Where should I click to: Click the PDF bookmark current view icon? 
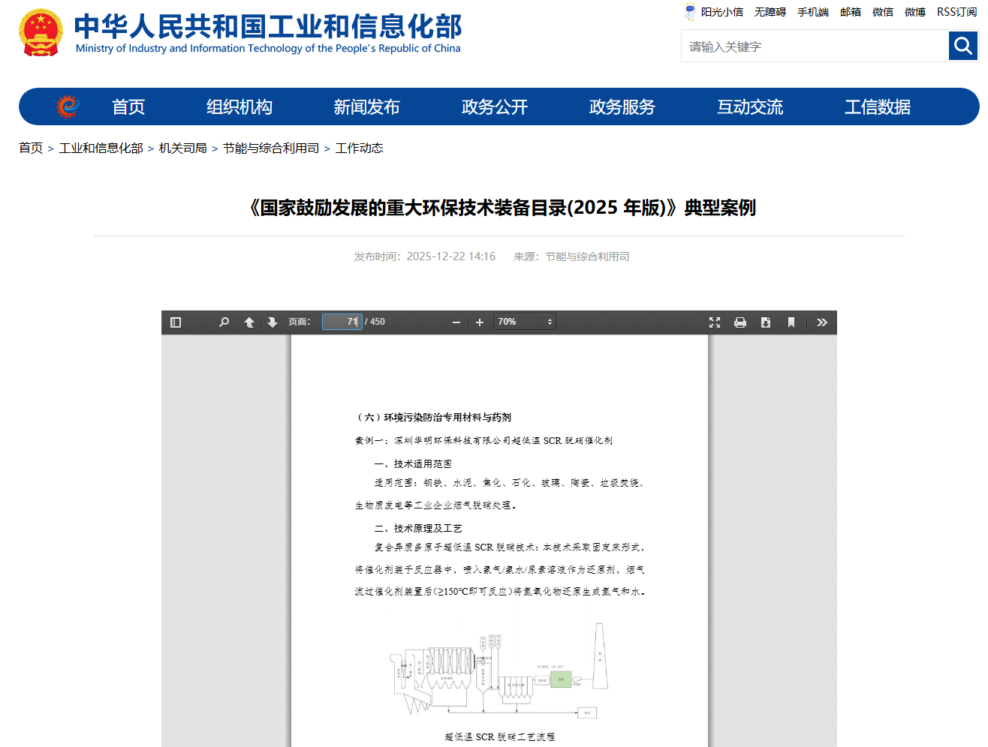(791, 322)
